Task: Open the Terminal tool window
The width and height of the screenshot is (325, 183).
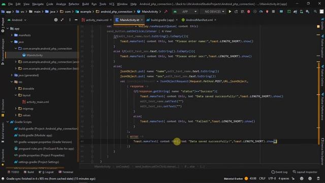Action: pos(66,172)
